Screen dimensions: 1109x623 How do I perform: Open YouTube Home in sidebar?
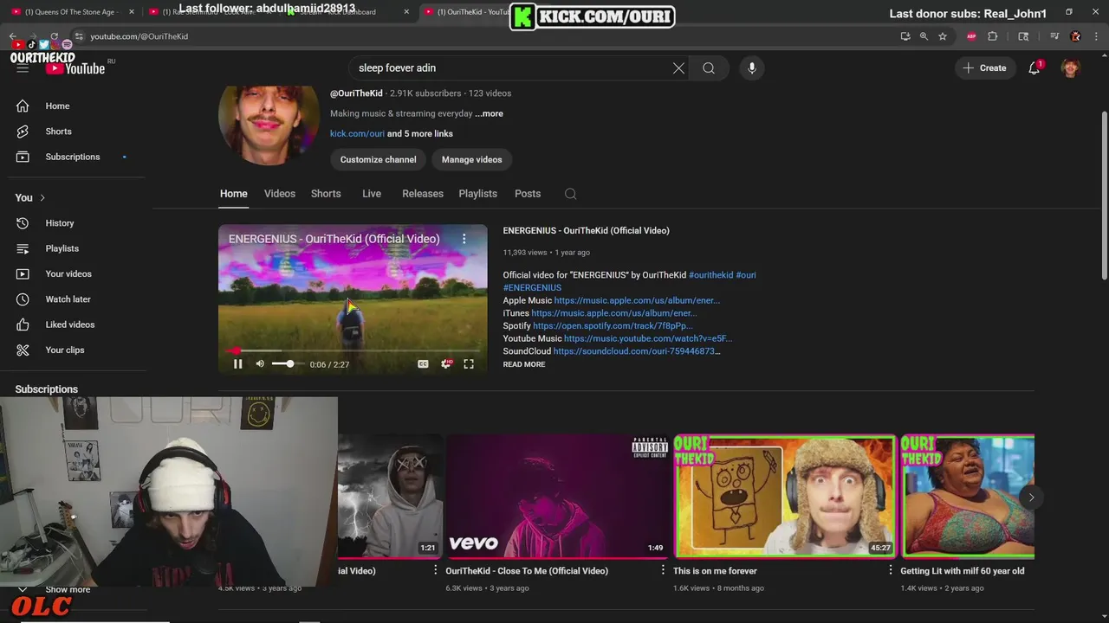point(57,106)
